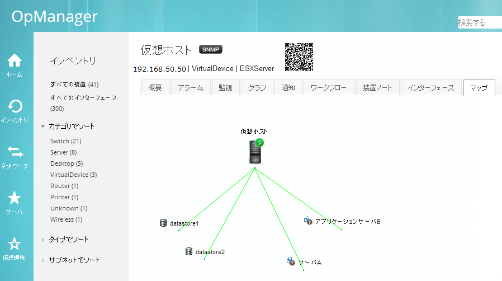The height and width of the screenshot is (281, 502).
Task: Expand the サブネットでソート section
Action: click(x=42, y=260)
